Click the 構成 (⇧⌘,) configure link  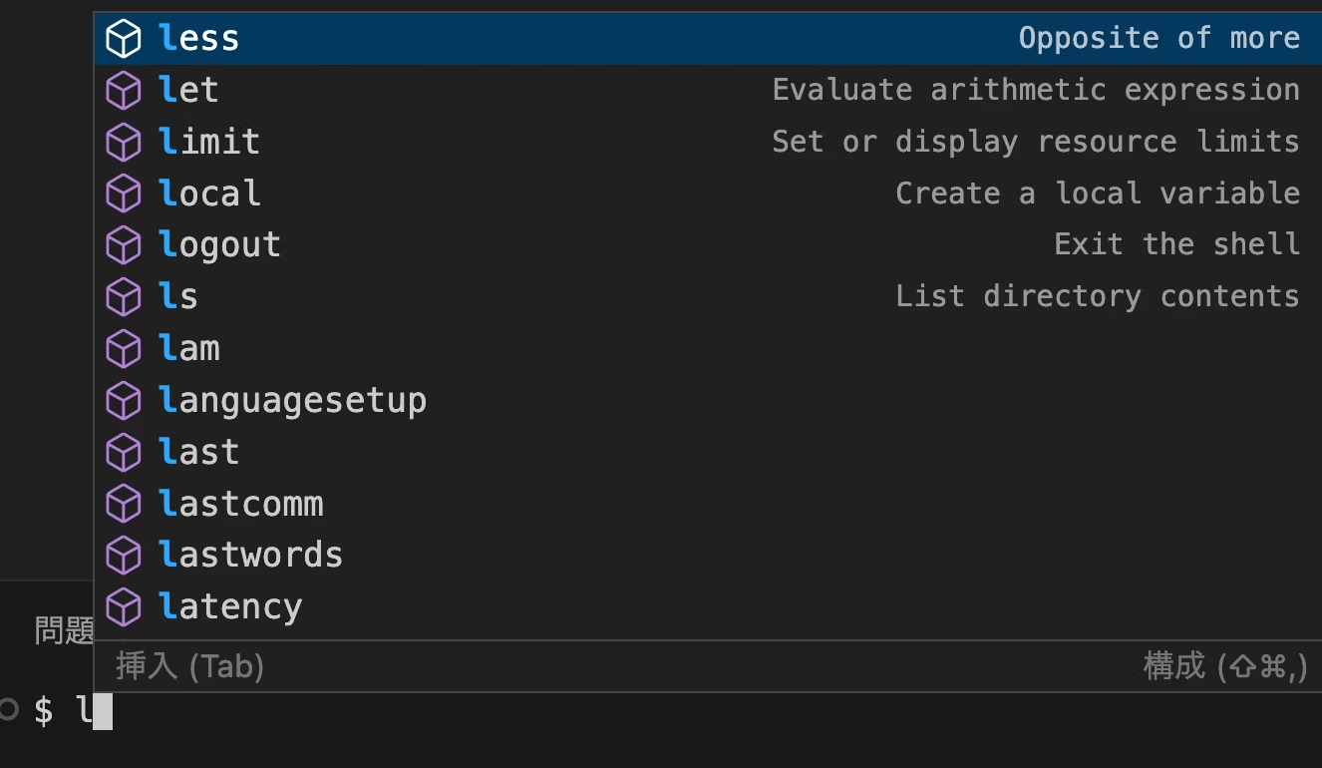tap(1224, 666)
